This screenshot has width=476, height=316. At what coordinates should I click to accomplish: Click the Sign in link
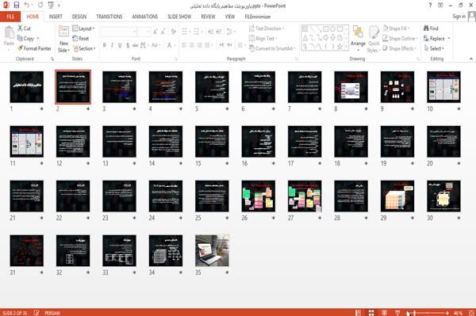pos(459,17)
